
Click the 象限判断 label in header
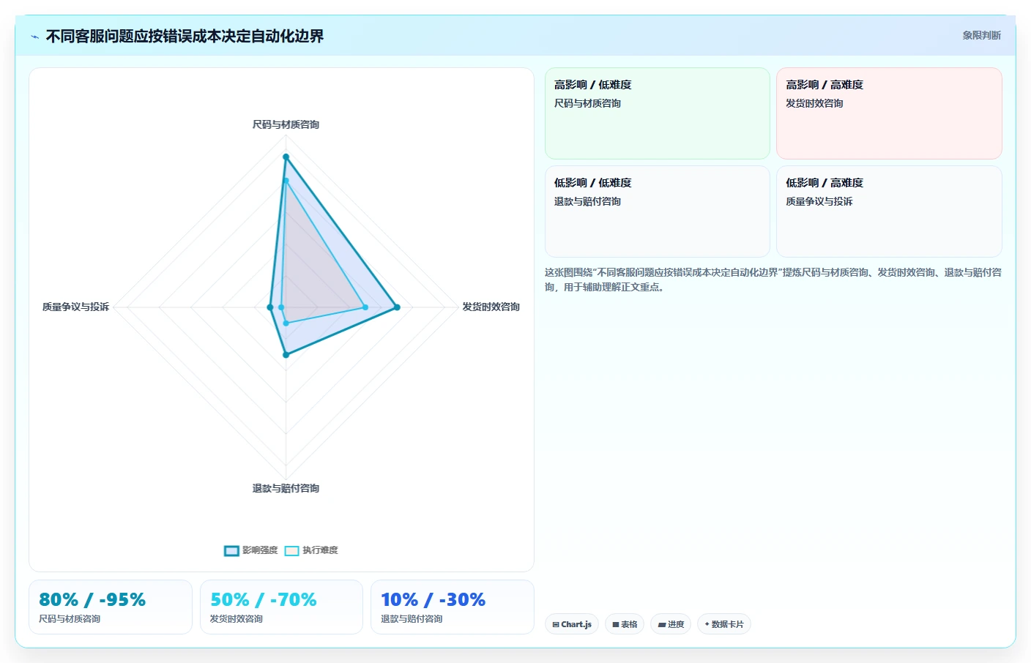[981, 35]
